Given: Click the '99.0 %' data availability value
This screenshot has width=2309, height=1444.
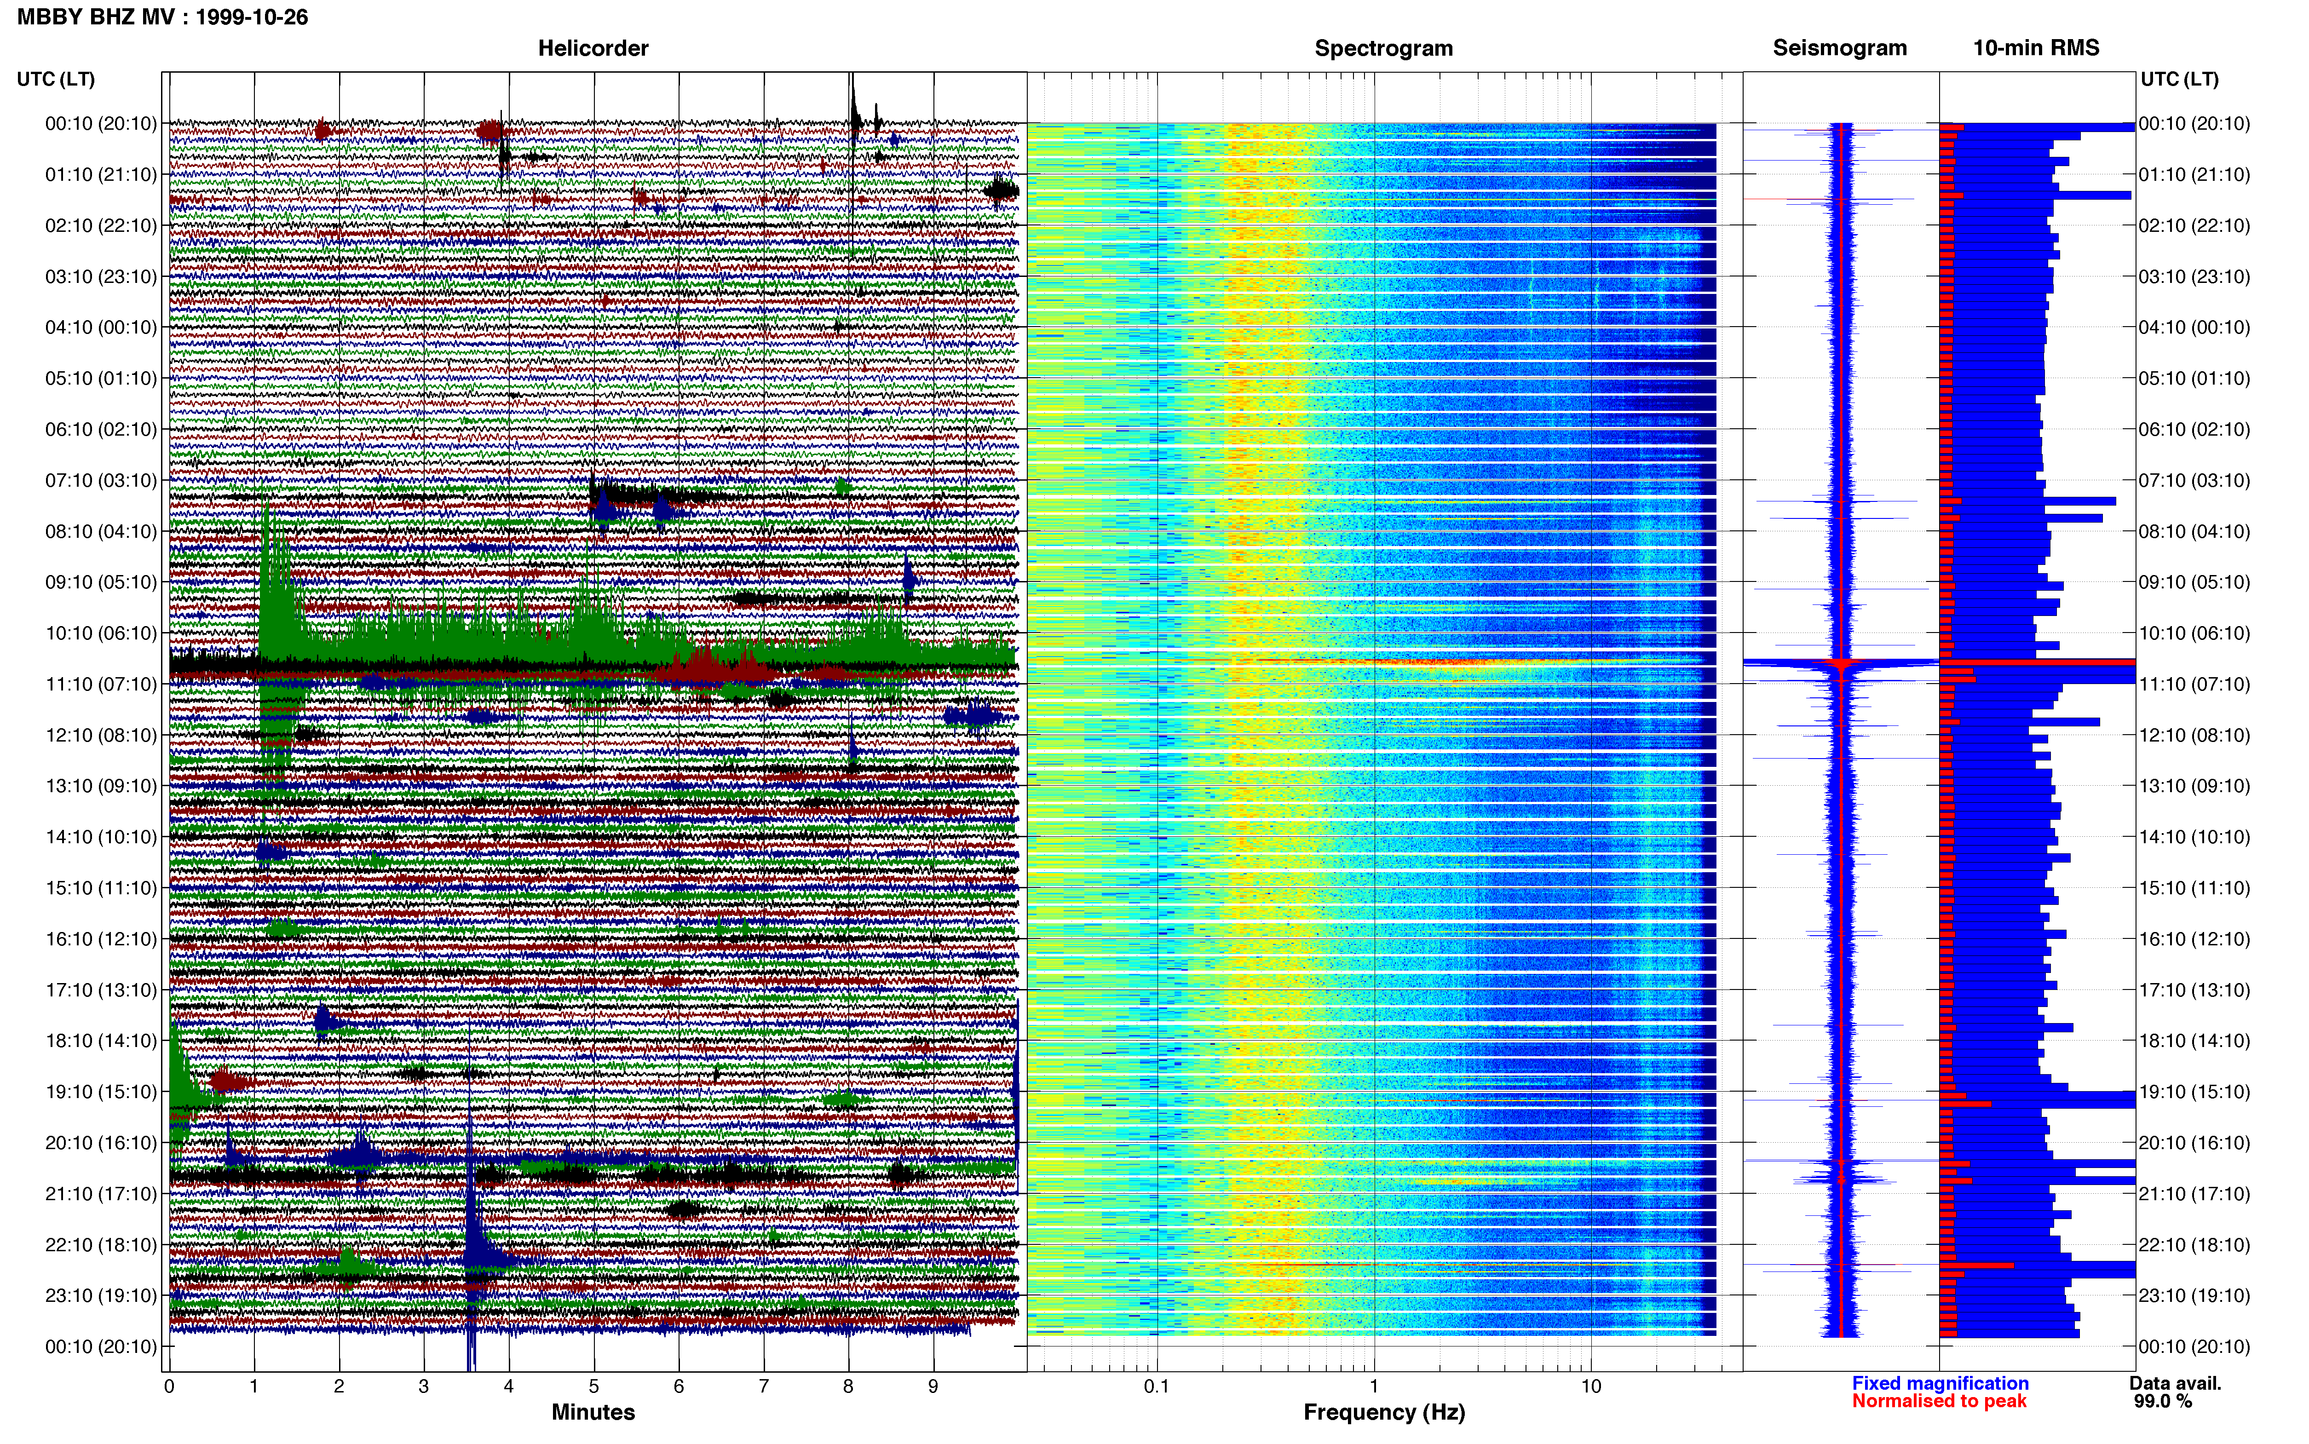Looking at the screenshot, I should (2163, 1401).
